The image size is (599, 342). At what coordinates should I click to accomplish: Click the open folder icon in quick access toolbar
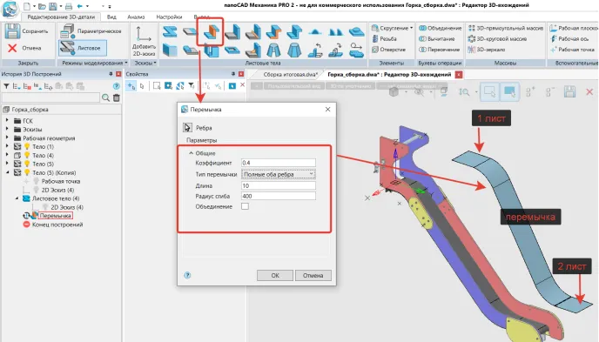(x=42, y=6)
